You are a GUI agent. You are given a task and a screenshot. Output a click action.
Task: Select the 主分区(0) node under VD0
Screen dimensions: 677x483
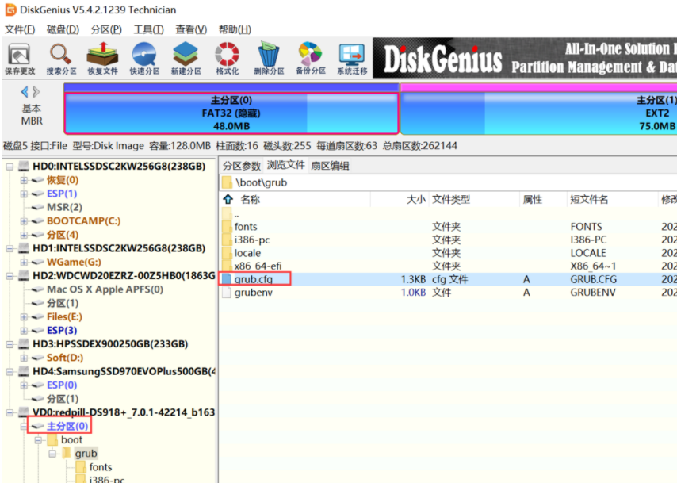pyautogui.click(x=67, y=427)
